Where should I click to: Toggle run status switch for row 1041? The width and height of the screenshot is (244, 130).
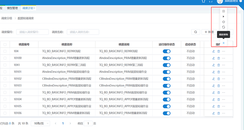click(x=167, y=65)
